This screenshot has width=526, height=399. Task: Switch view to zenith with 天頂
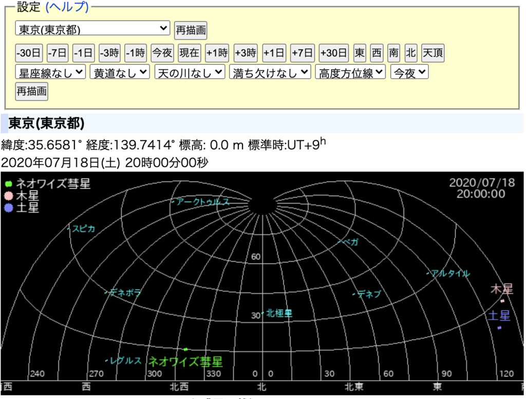point(433,52)
